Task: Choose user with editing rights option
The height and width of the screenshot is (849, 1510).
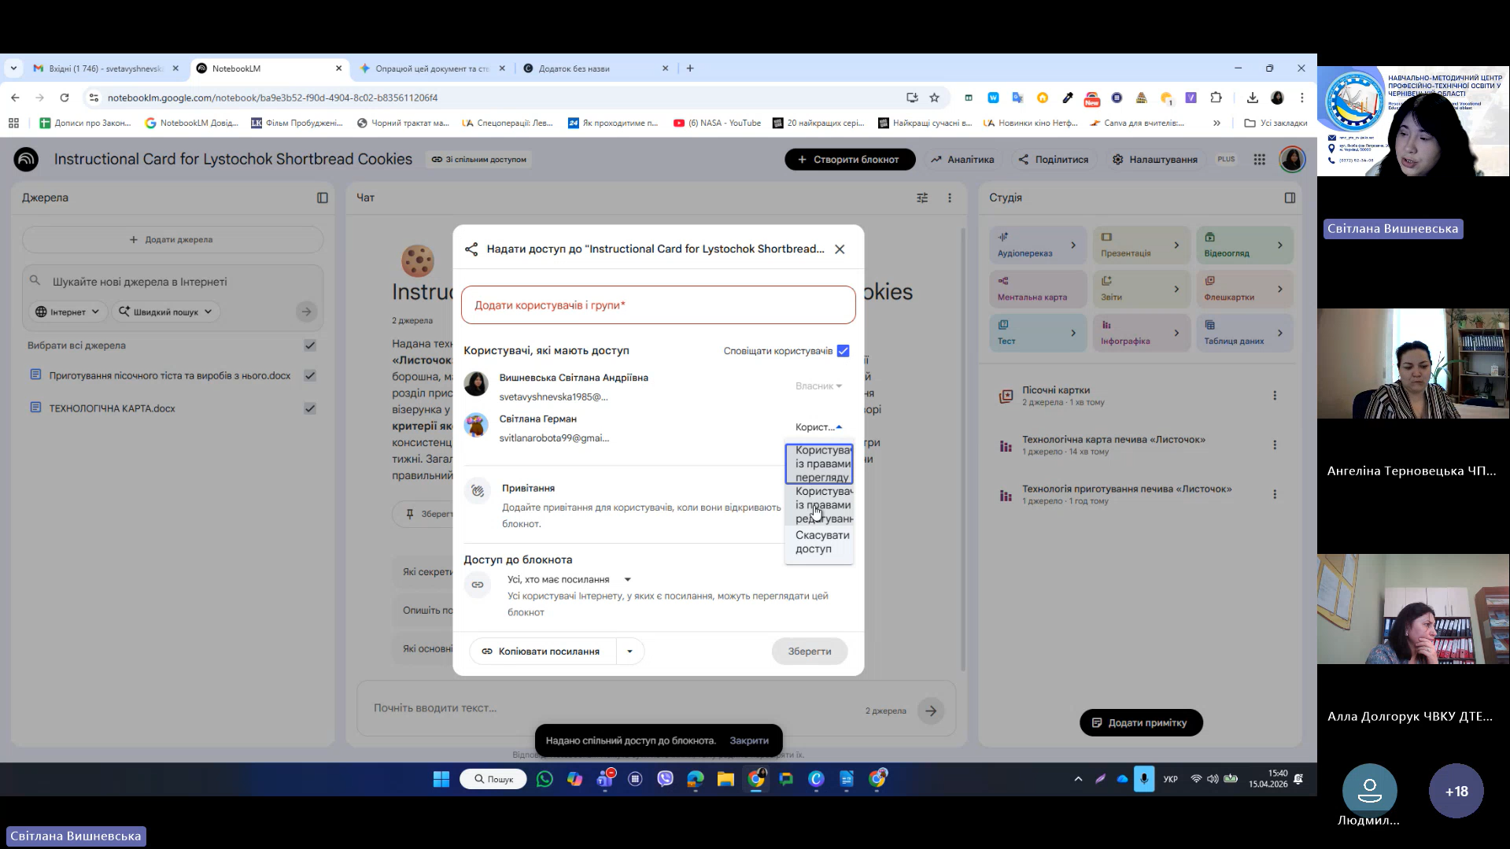Action: click(x=819, y=504)
